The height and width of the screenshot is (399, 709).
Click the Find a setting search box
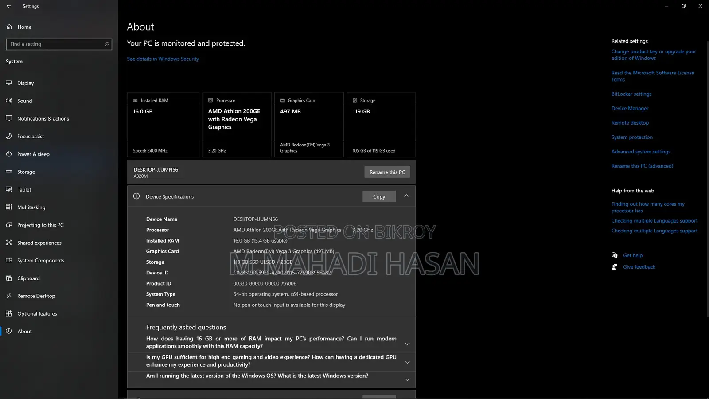pyautogui.click(x=59, y=44)
